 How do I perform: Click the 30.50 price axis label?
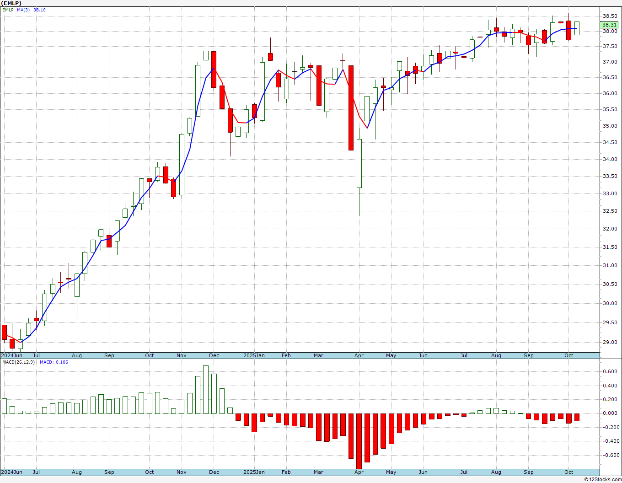tap(609, 284)
